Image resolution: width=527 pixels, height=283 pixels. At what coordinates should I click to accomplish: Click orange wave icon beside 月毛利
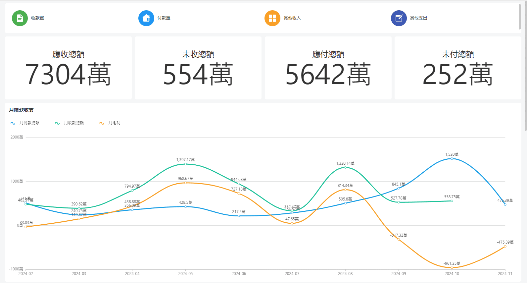coord(102,123)
